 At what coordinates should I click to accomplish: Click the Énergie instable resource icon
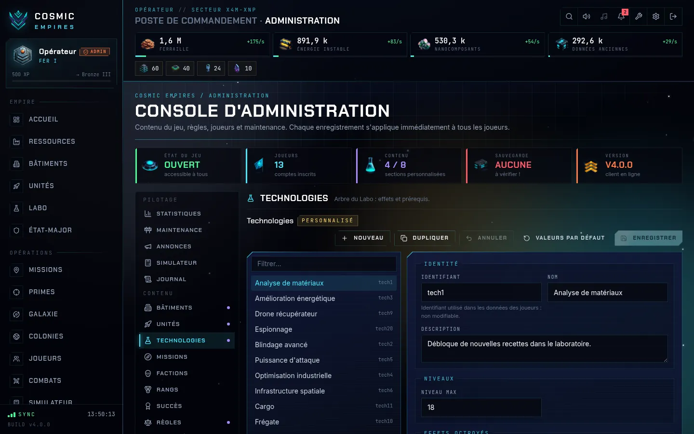[285, 44]
